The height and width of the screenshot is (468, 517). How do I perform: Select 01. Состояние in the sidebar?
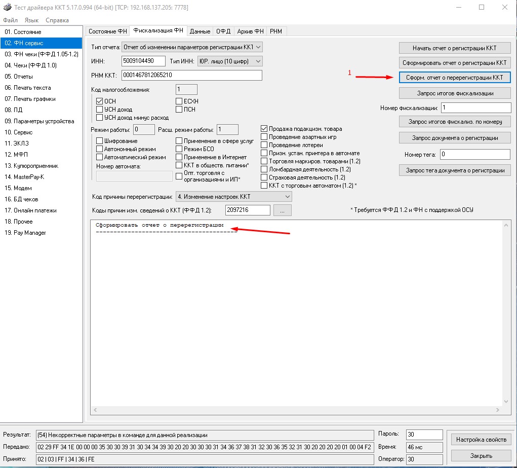41,32
